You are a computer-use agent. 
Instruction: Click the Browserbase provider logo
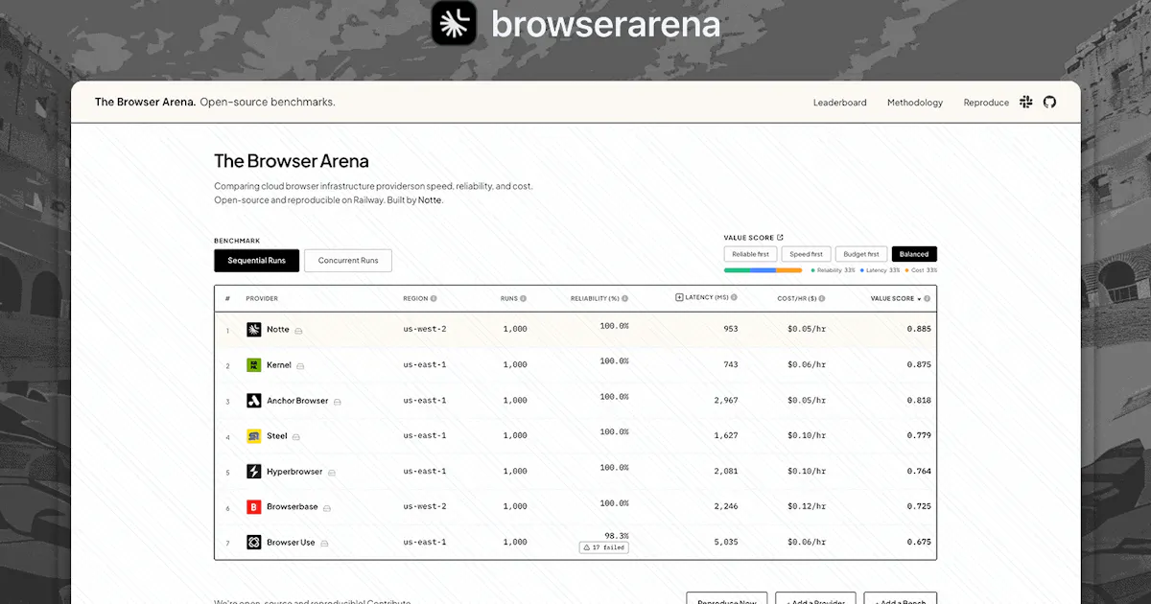click(254, 507)
